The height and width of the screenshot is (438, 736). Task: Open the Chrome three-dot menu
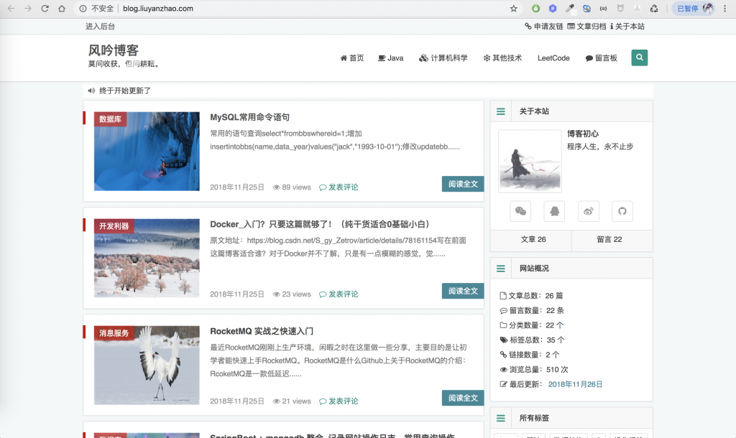click(x=724, y=9)
